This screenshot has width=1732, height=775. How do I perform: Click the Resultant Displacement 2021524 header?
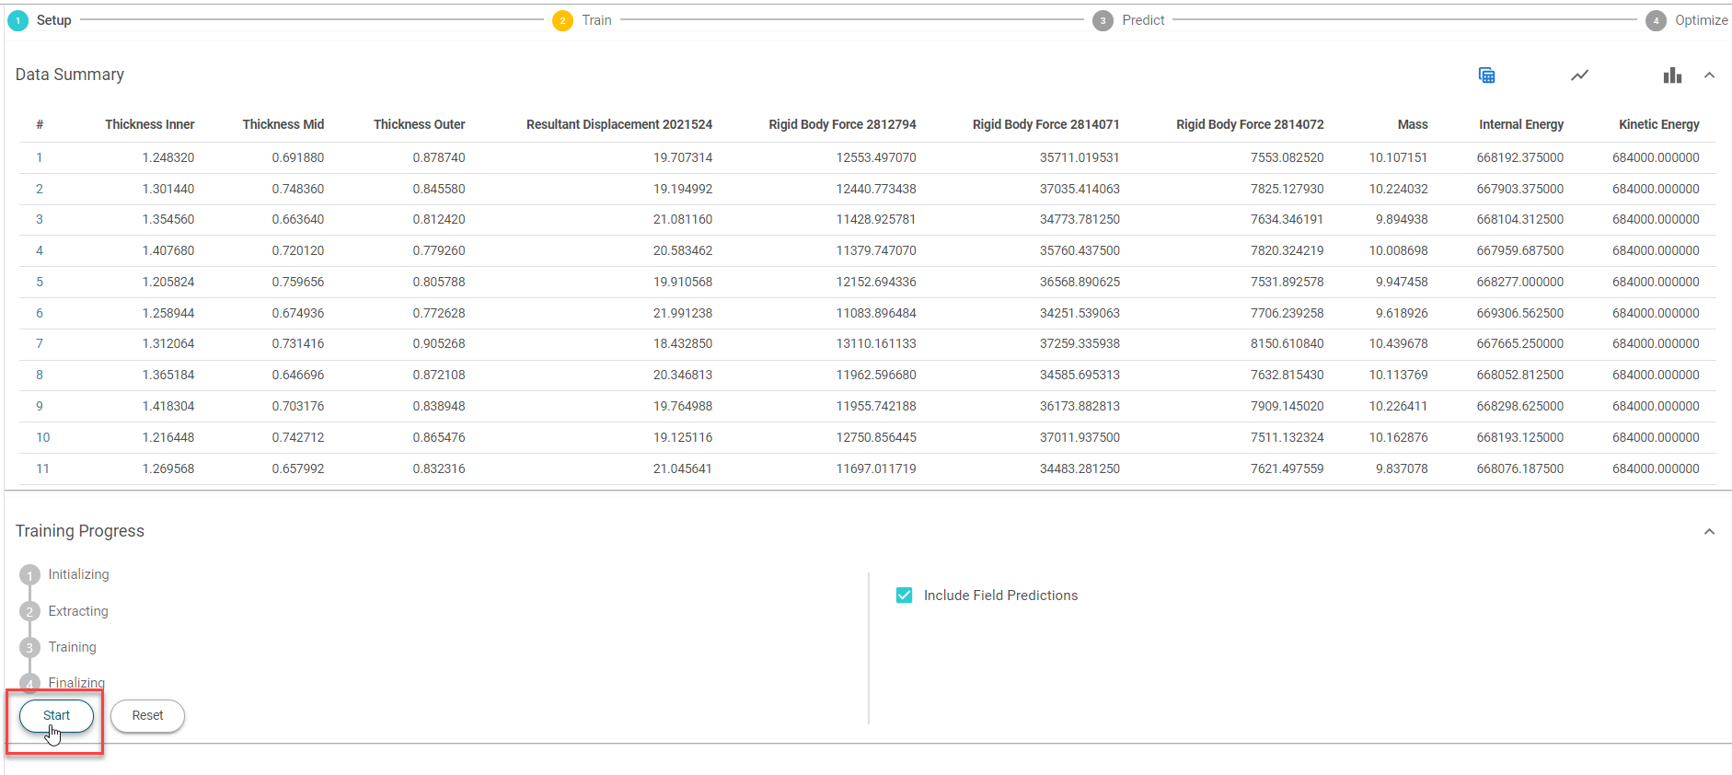tap(619, 124)
